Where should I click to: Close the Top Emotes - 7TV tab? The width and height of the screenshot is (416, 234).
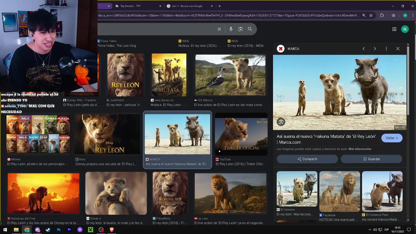point(160,6)
